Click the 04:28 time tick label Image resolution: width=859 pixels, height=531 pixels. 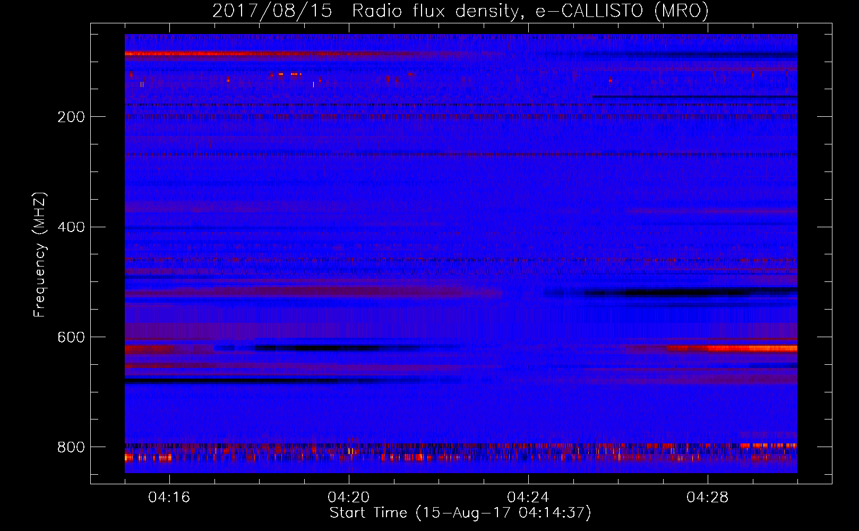708,497
